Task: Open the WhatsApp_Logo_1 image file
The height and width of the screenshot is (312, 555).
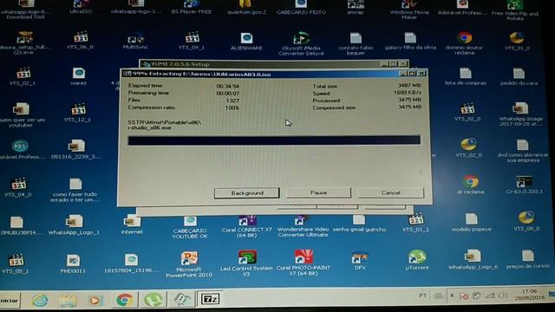Action: (74, 225)
